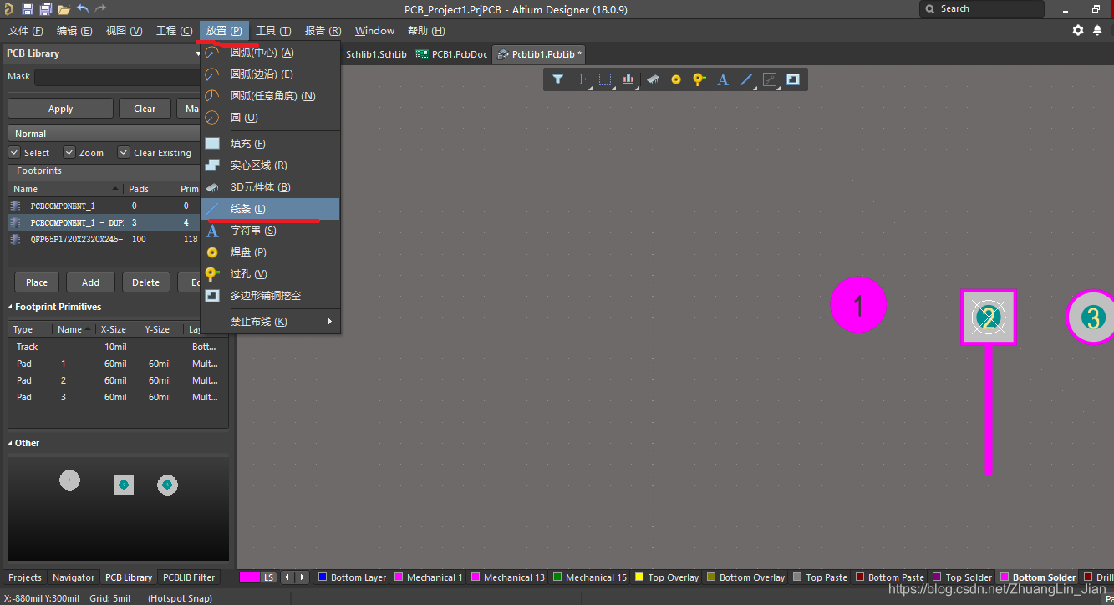Open the notifications bell icon
This screenshot has height=605, width=1114.
[1097, 30]
